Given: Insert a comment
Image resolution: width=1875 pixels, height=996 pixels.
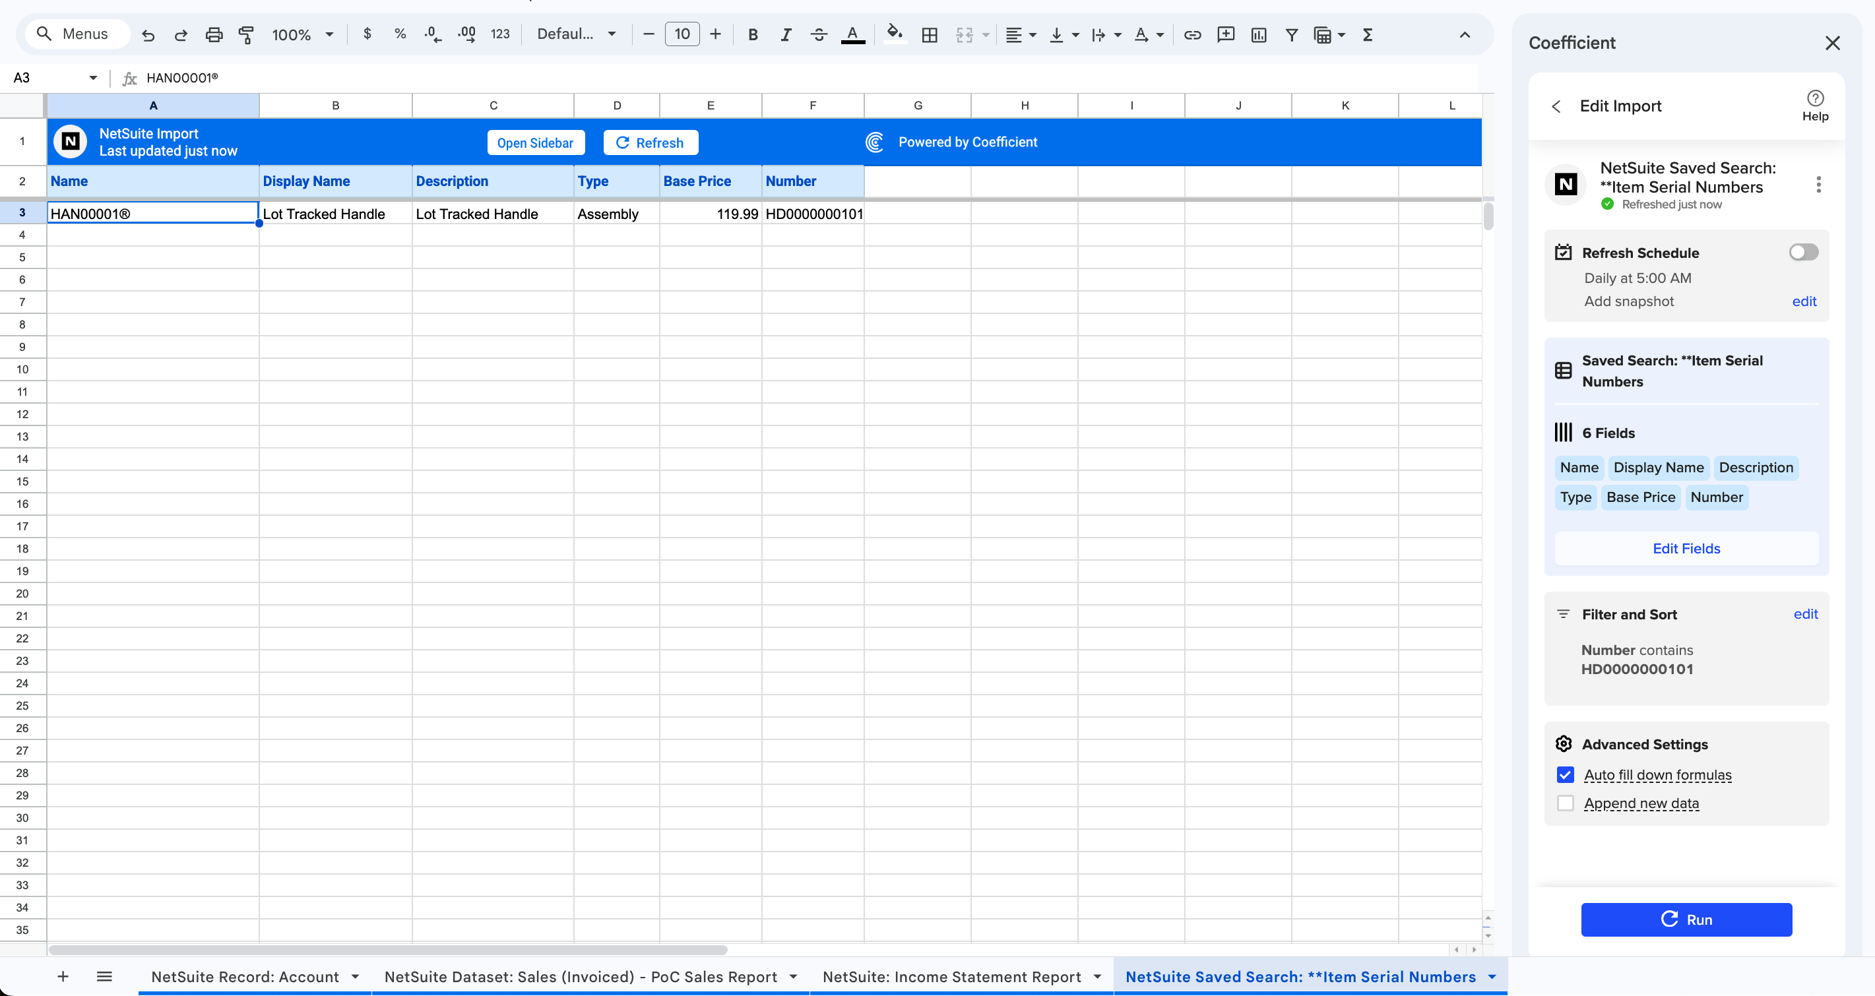Looking at the screenshot, I should pos(1226,34).
